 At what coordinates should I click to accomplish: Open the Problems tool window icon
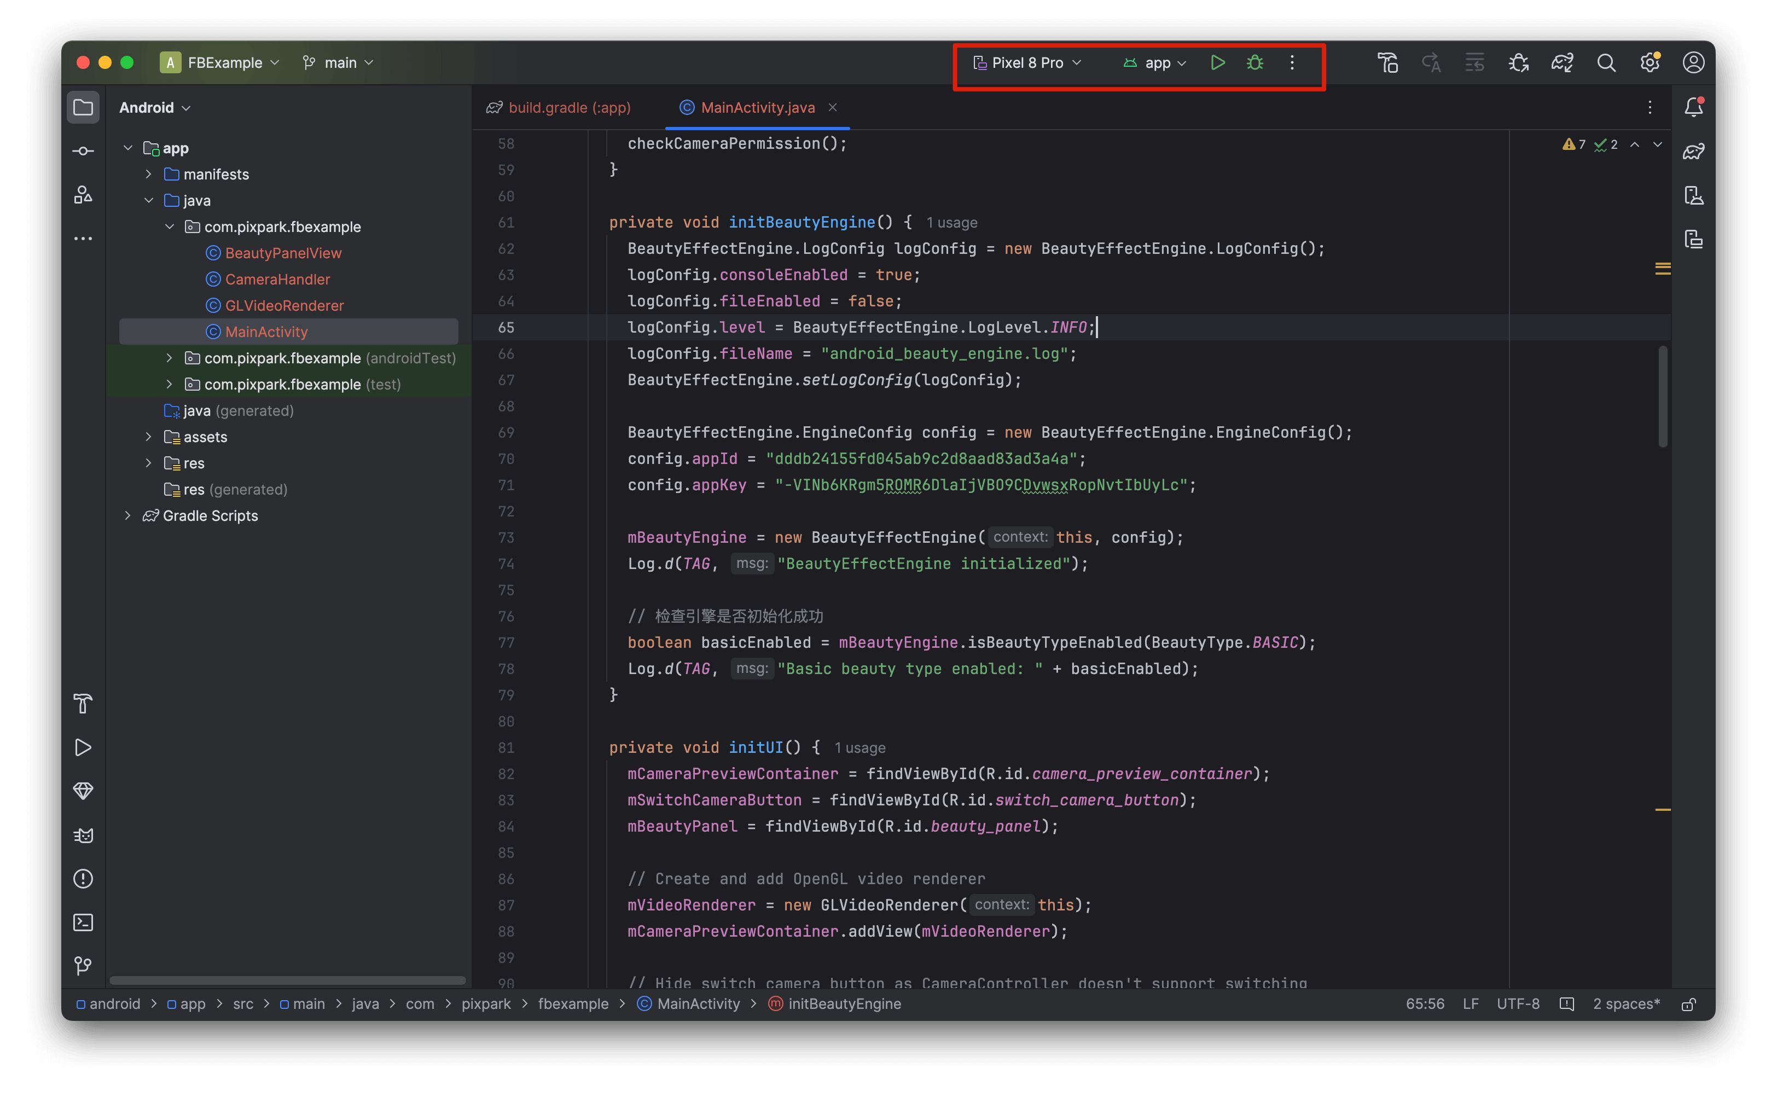[x=83, y=879]
